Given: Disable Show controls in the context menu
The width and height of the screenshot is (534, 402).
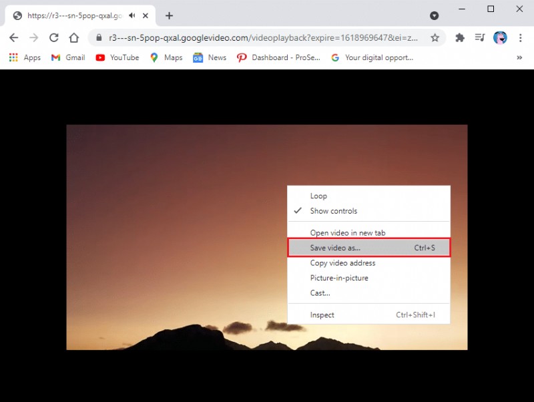Looking at the screenshot, I should pos(332,210).
